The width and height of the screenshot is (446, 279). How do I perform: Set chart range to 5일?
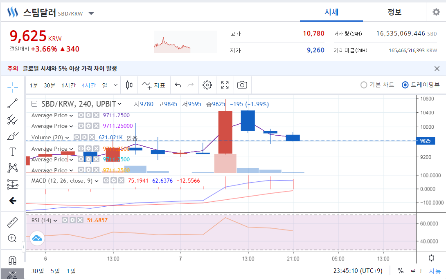tap(55, 271)
